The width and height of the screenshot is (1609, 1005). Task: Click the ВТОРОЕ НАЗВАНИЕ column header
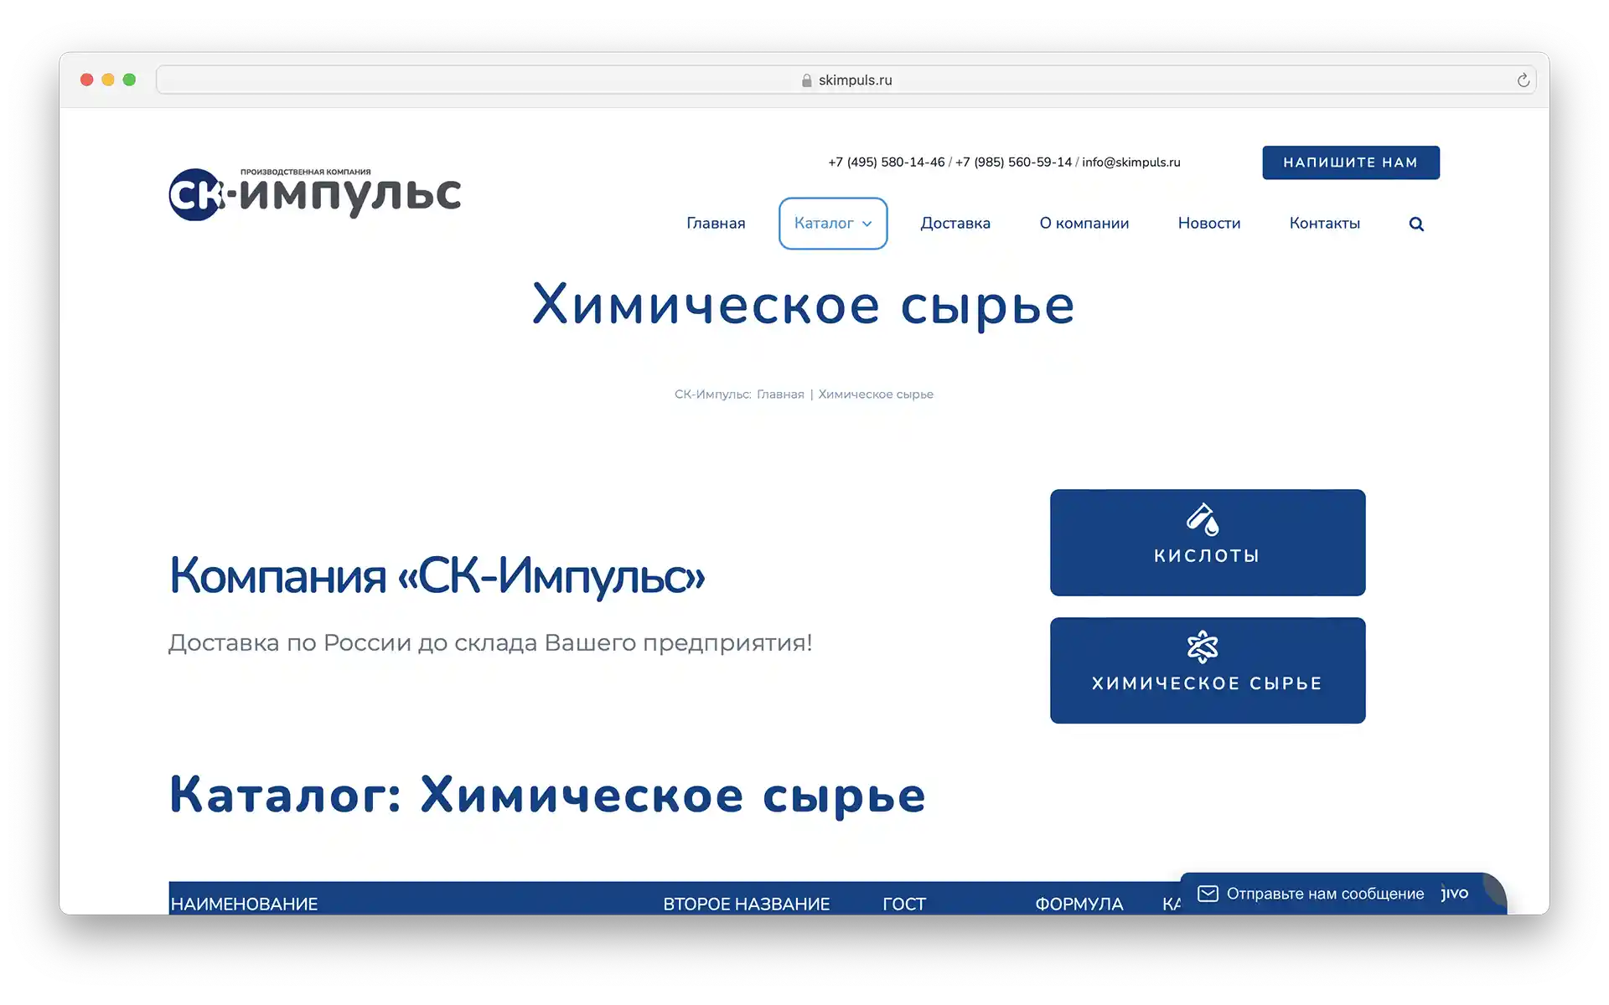coord(747,904)
